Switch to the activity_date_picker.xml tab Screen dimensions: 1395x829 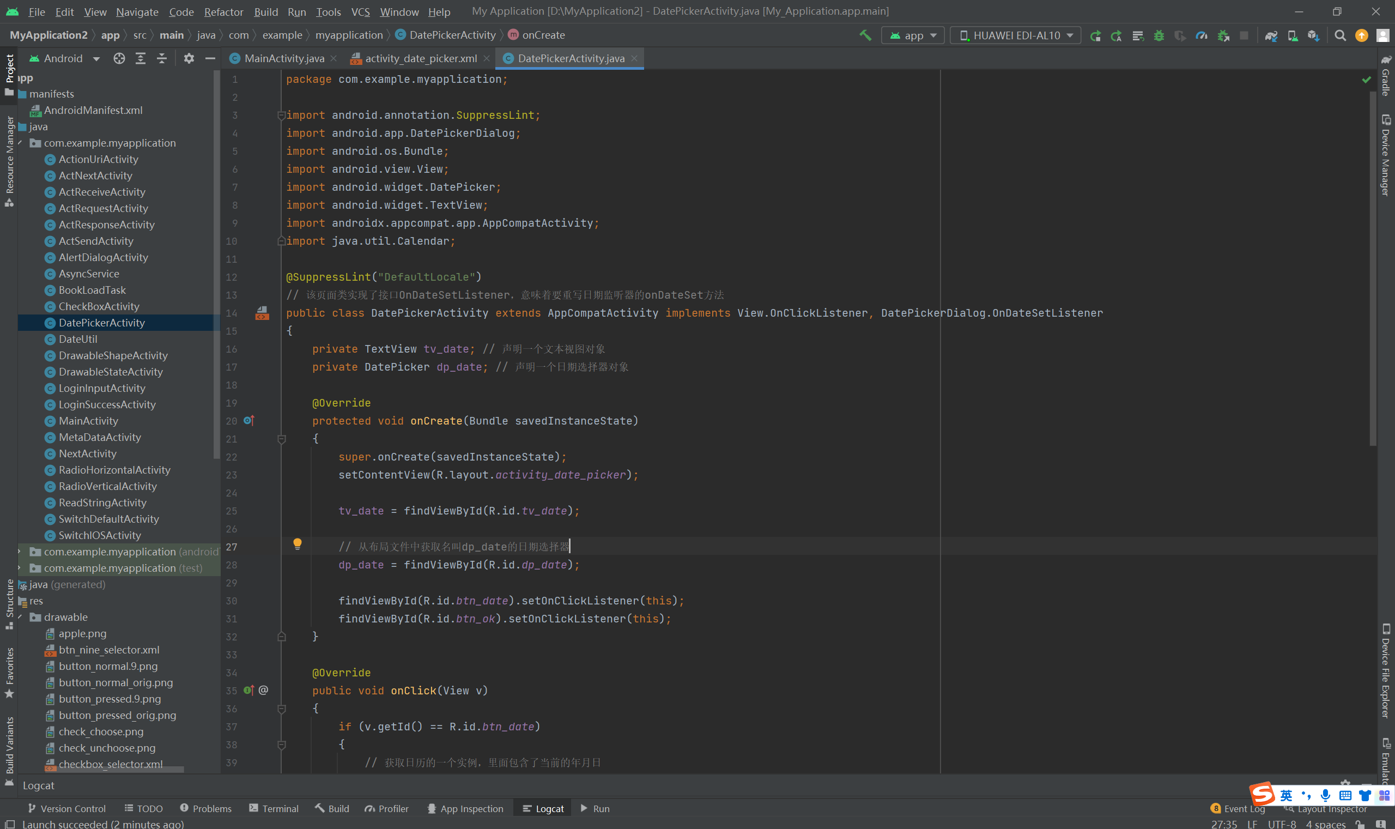(420, 58)
